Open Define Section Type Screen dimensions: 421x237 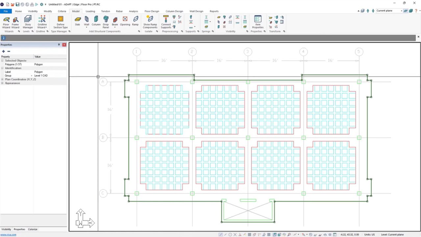(x=61, y=22)
